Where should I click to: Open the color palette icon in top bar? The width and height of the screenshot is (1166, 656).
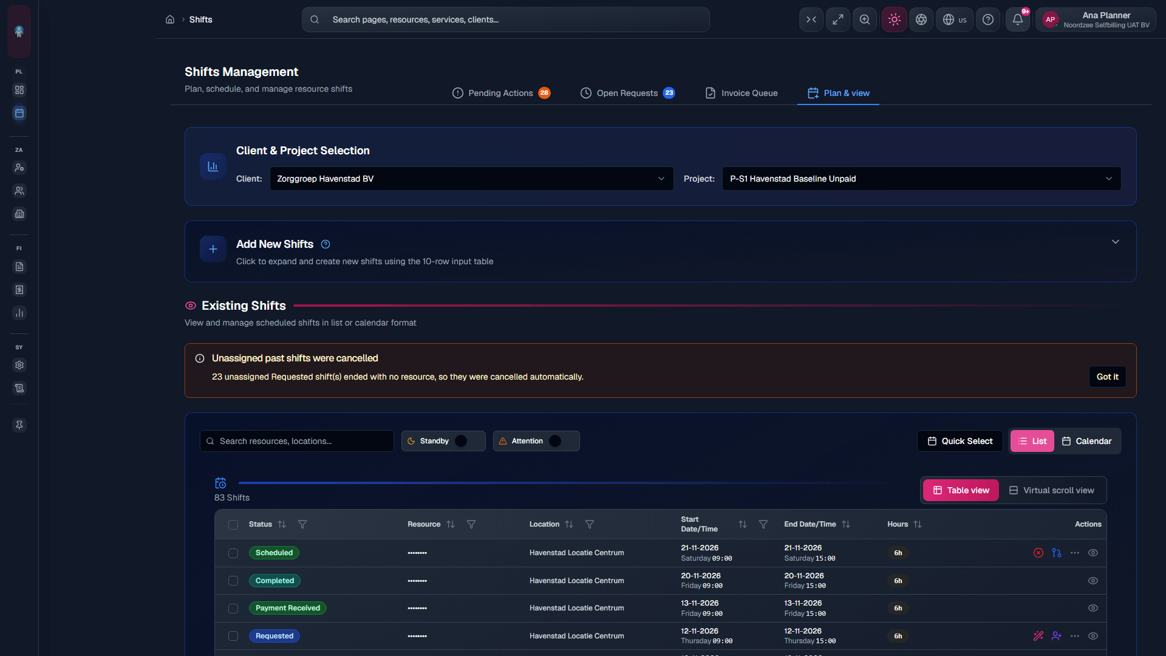coord(921,19)
